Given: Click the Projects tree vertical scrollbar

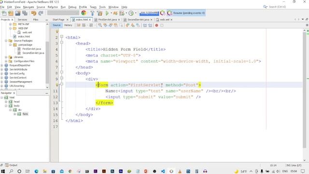Looking at the screenshot, I should coord(47,62).
